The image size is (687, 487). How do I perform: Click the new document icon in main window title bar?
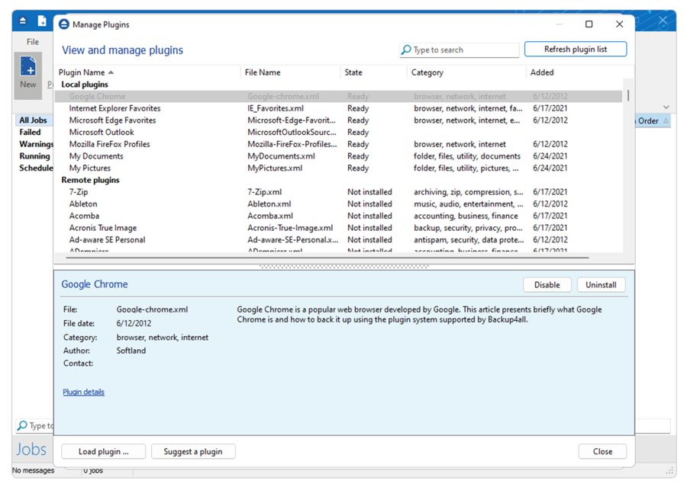42,21
